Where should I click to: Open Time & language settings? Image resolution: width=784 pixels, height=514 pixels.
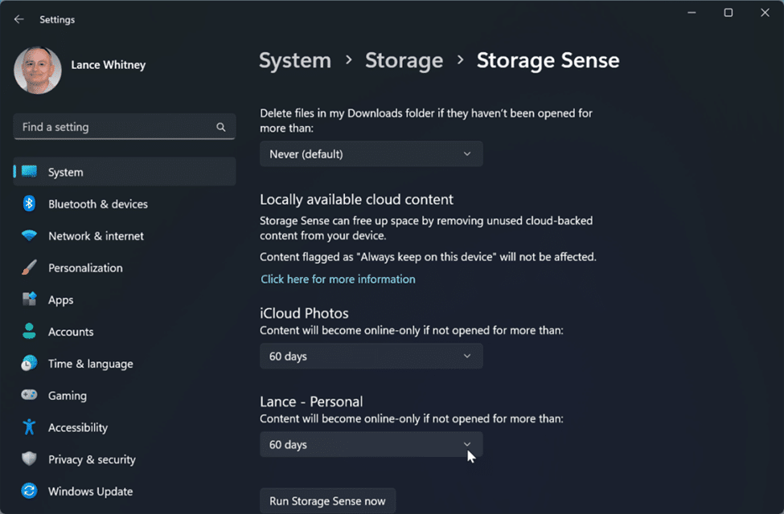[90, 364]
